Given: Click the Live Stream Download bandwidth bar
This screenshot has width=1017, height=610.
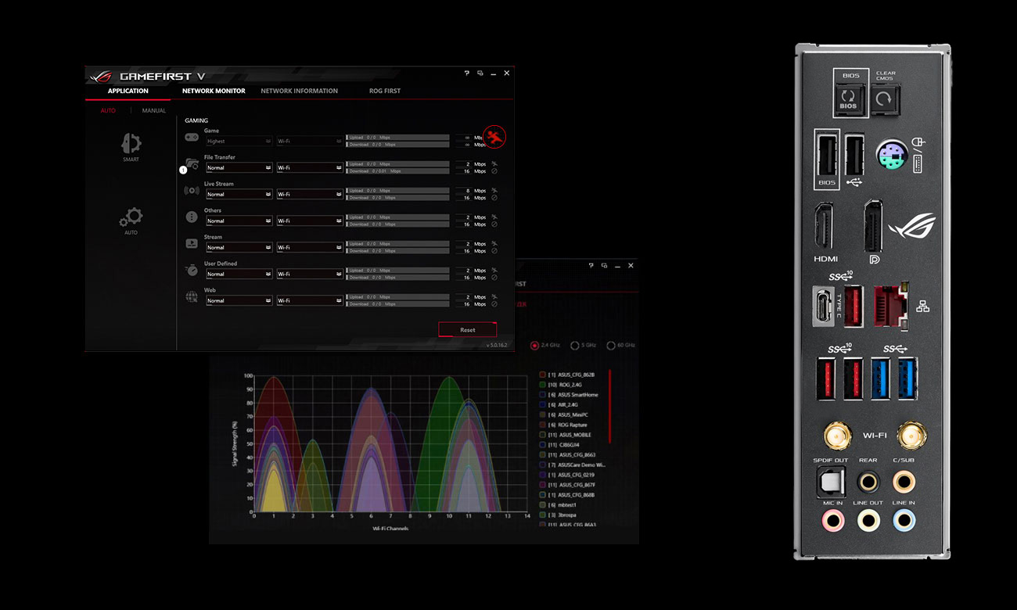Looking at the screenshot, I should [398, 198].
